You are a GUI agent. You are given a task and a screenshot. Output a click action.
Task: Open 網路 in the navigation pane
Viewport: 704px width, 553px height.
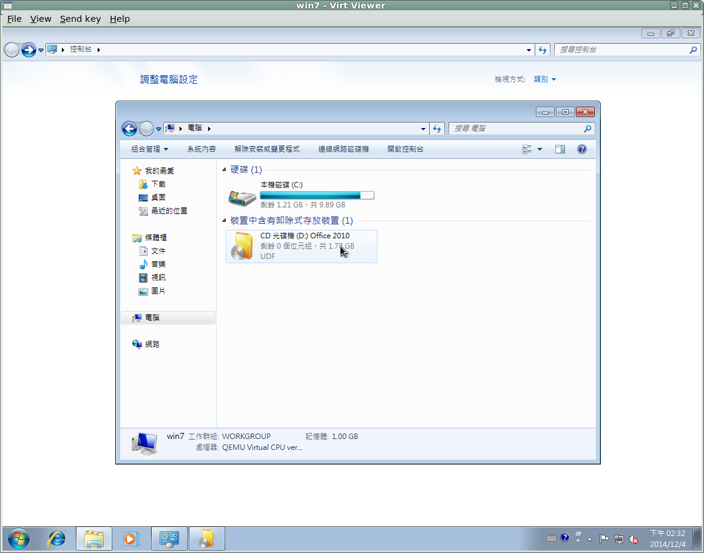click(154, 344)
